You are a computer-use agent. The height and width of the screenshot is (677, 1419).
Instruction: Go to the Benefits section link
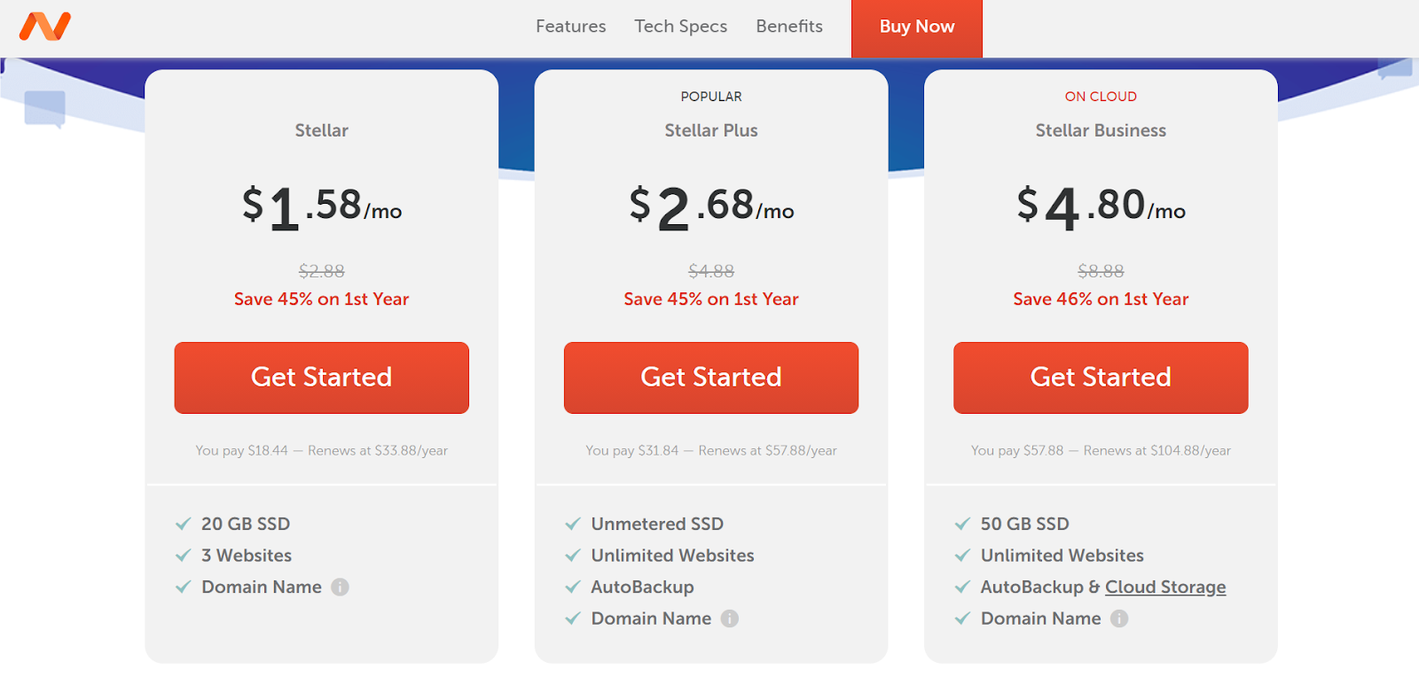point(789,27)
